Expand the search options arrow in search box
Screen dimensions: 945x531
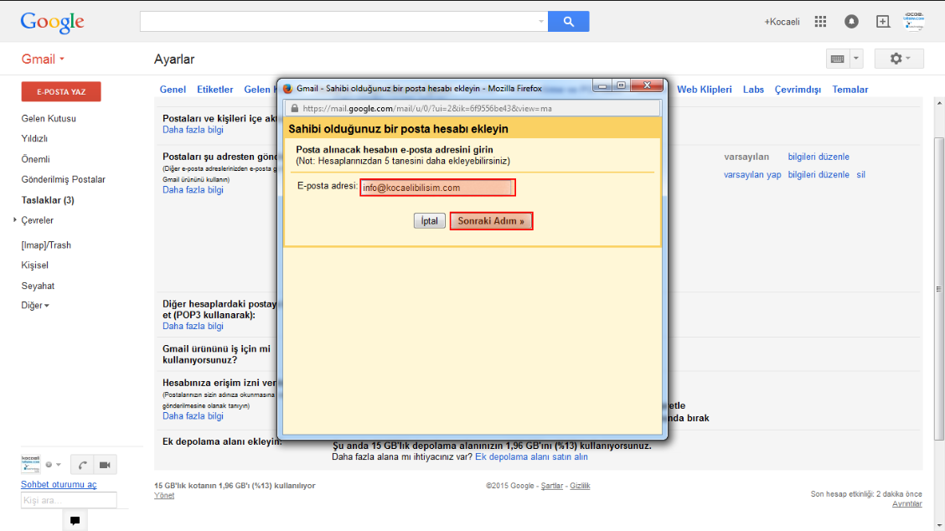(x=540, y=22)
